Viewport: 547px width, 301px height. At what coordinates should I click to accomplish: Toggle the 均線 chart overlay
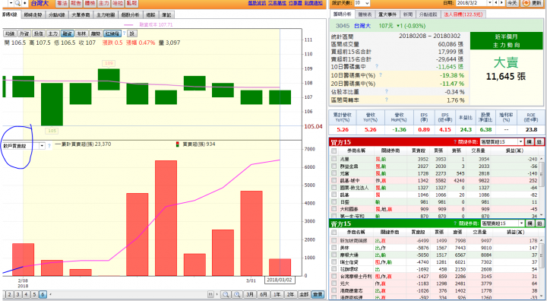click(10, 33)
